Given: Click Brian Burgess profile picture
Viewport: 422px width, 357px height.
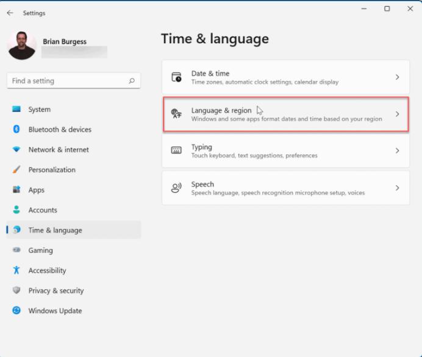Looking at the screenshot, I should [22, 45].
